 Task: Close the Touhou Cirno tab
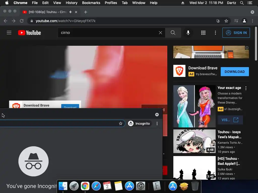(x=76, y=12)
